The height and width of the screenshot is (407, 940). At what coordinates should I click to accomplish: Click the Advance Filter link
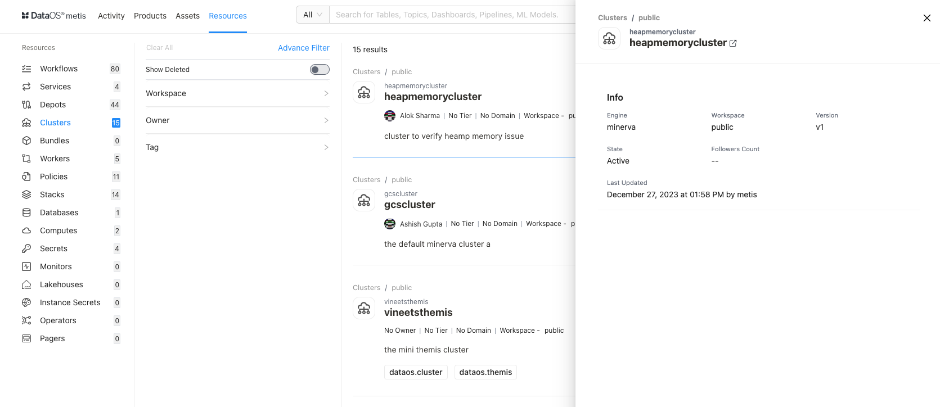[x=304, y=48]
